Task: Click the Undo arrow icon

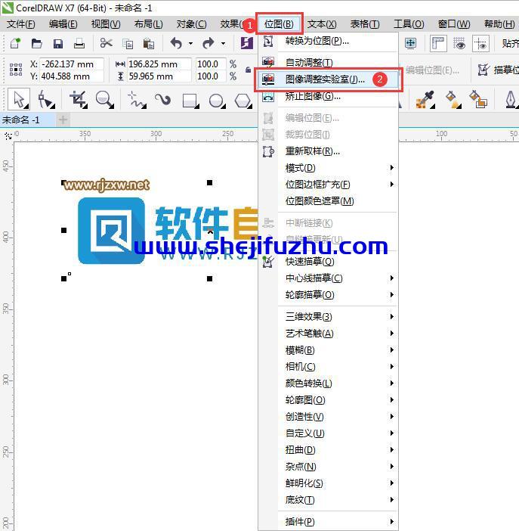Action: [176, 43]
